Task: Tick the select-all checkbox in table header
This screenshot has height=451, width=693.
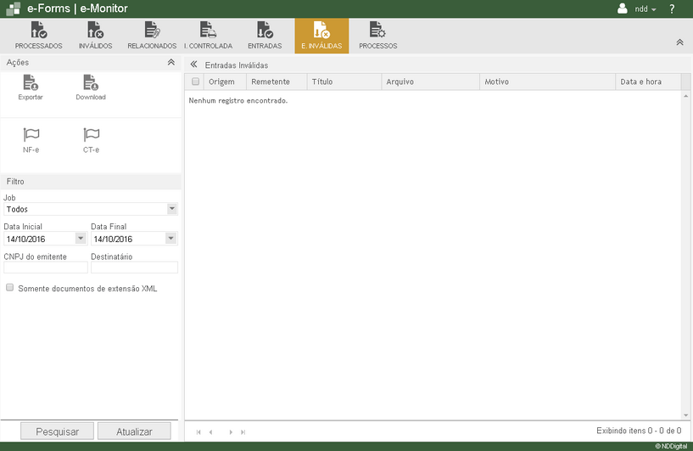Action: 196,82
